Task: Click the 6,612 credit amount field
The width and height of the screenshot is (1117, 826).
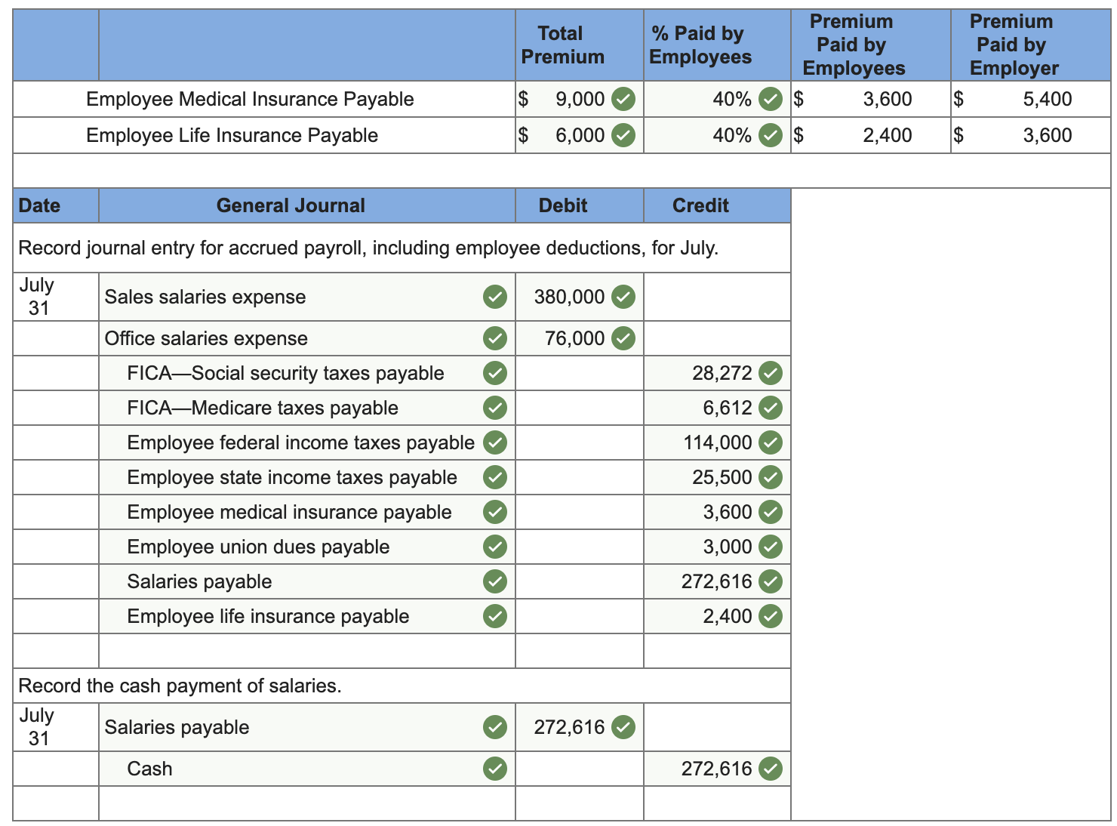Action: pyautogui.click(x=717, y=408)
